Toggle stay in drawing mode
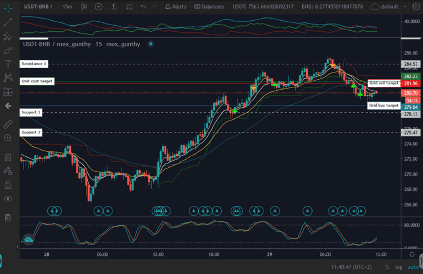Screen dimensions: 423x274 click(x=8, y=171)
